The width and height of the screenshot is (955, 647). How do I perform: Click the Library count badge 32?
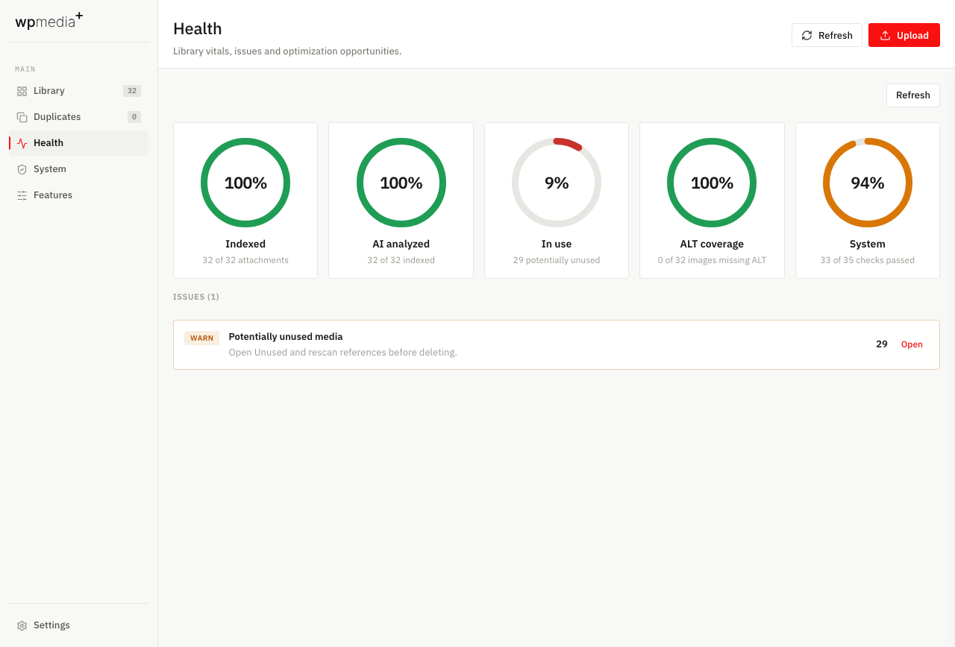click(x=132, y=91)
